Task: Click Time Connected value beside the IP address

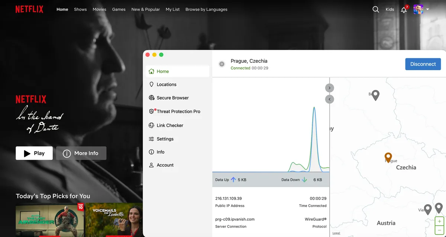Action: click(x=318, y=198)
